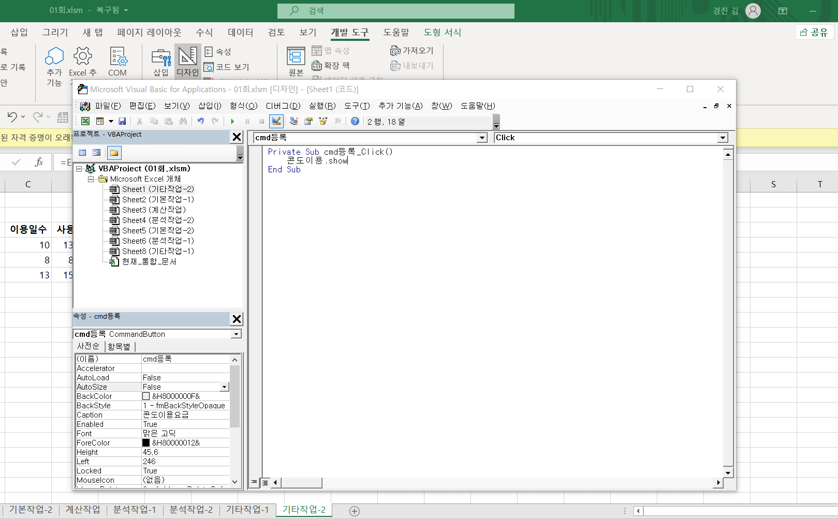
Task: Click the 코드 보기 ribbon button
Action: [x=227, y=67]
